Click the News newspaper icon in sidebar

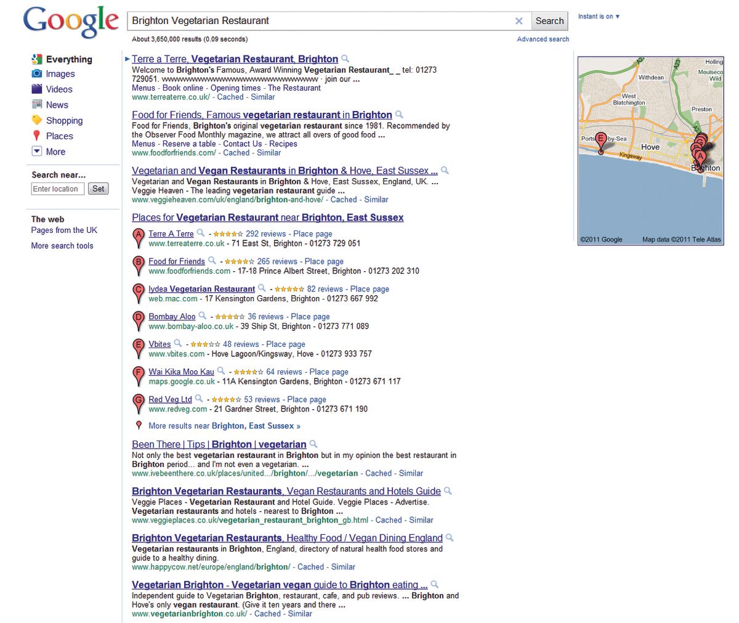click(38, 105)
